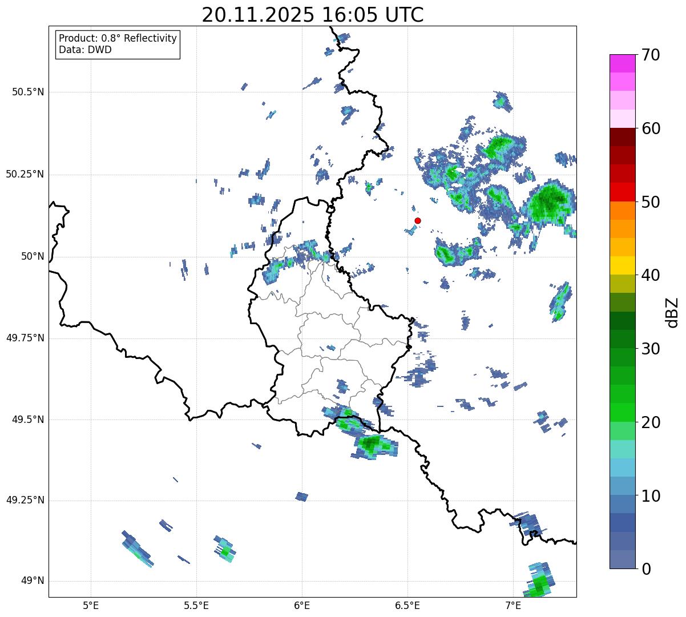This screenshot has height=617, width=686.
Task: Click the 5°E longitude label
Action: [x=91, y=605]
